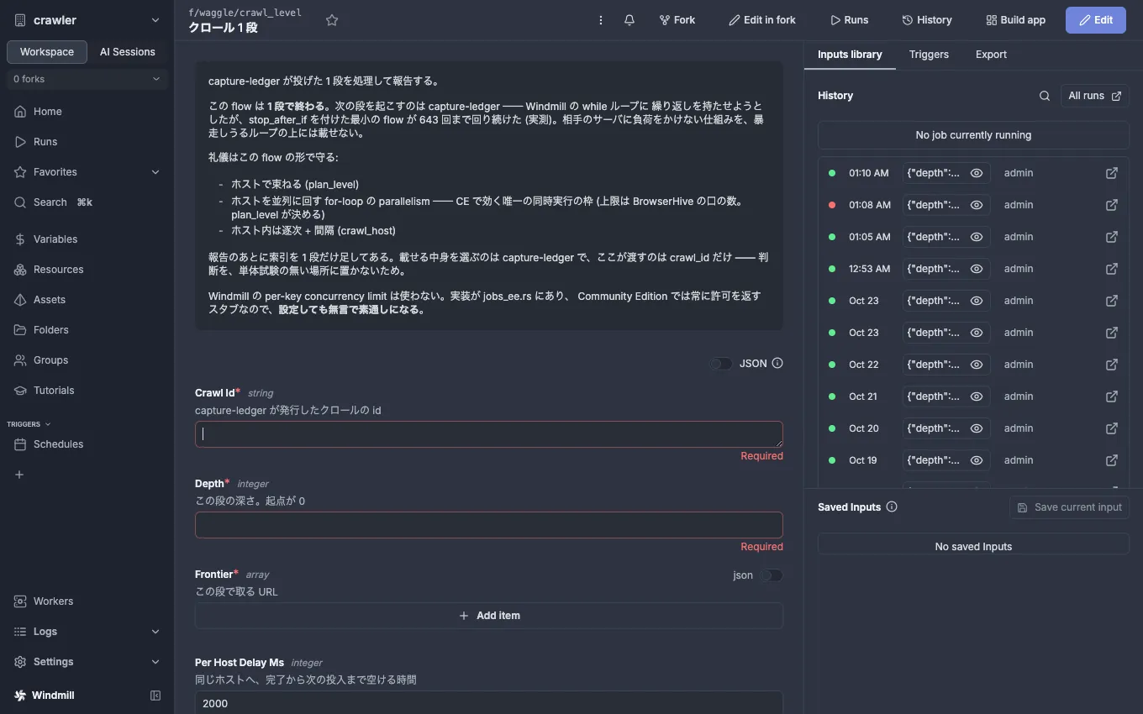The width and height of the screenshot is (1143, 714).
Task: Collapse the left sidebar menu
Action: [155, 696]
